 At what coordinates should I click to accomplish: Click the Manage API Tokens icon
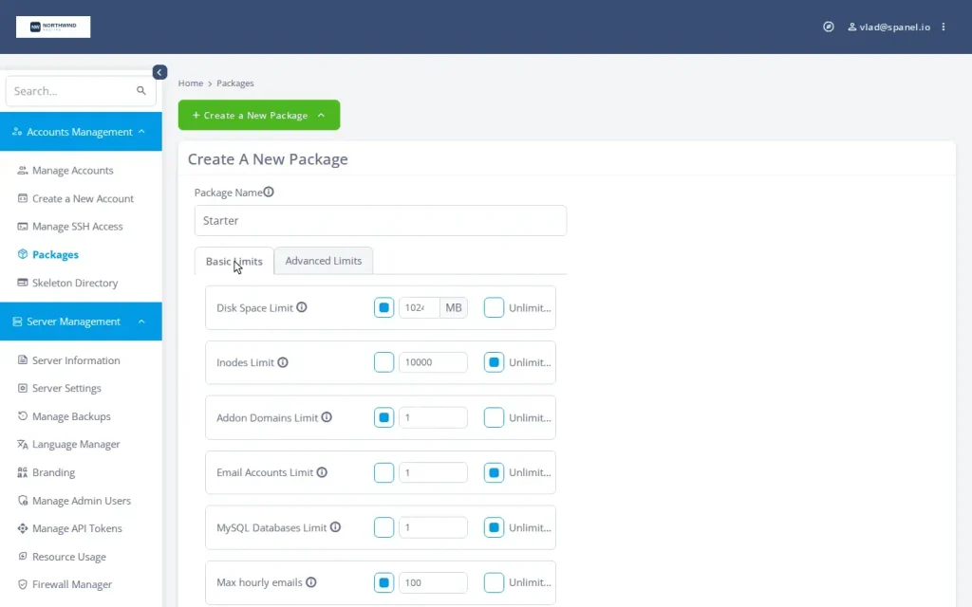[x=23, y=528]
